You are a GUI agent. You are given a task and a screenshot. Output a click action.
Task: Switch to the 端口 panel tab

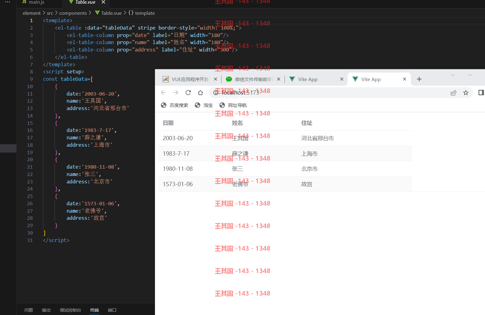pyautogui.click(x=112, y=310)
